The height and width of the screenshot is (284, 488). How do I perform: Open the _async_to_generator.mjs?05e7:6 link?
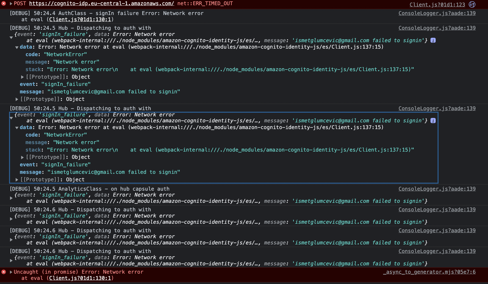pos(429,272)
